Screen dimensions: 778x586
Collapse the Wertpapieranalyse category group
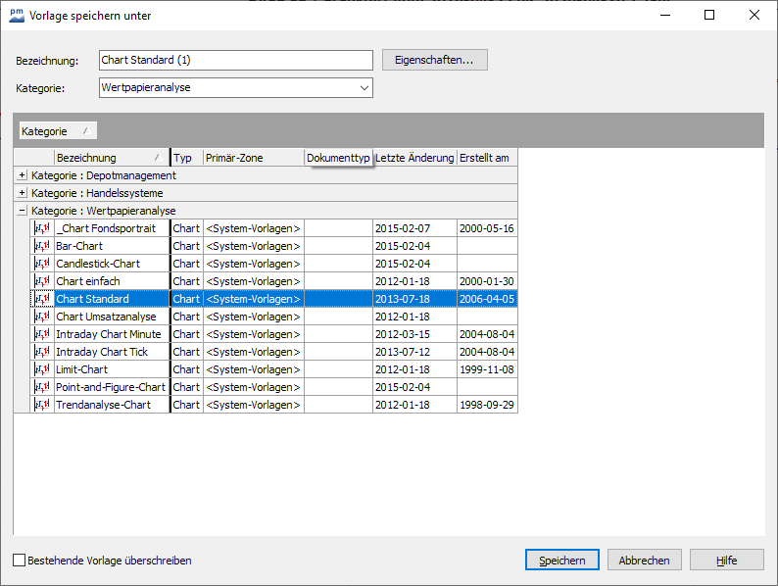(x=23, y=211)
